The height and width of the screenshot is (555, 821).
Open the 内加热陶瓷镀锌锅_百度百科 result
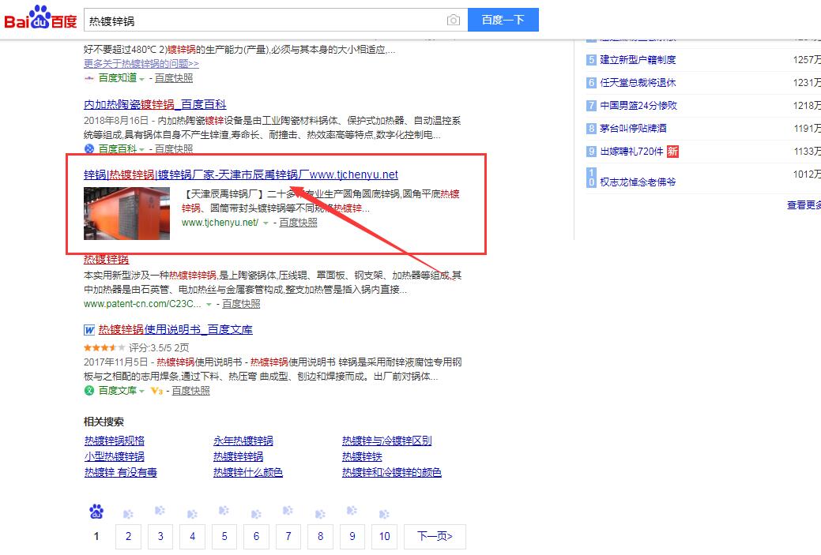155,104
